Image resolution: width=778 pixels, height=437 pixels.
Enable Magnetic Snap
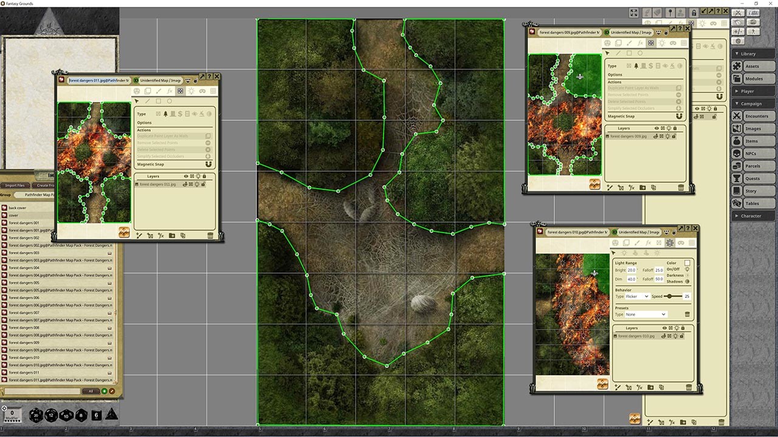pos(208,164)
